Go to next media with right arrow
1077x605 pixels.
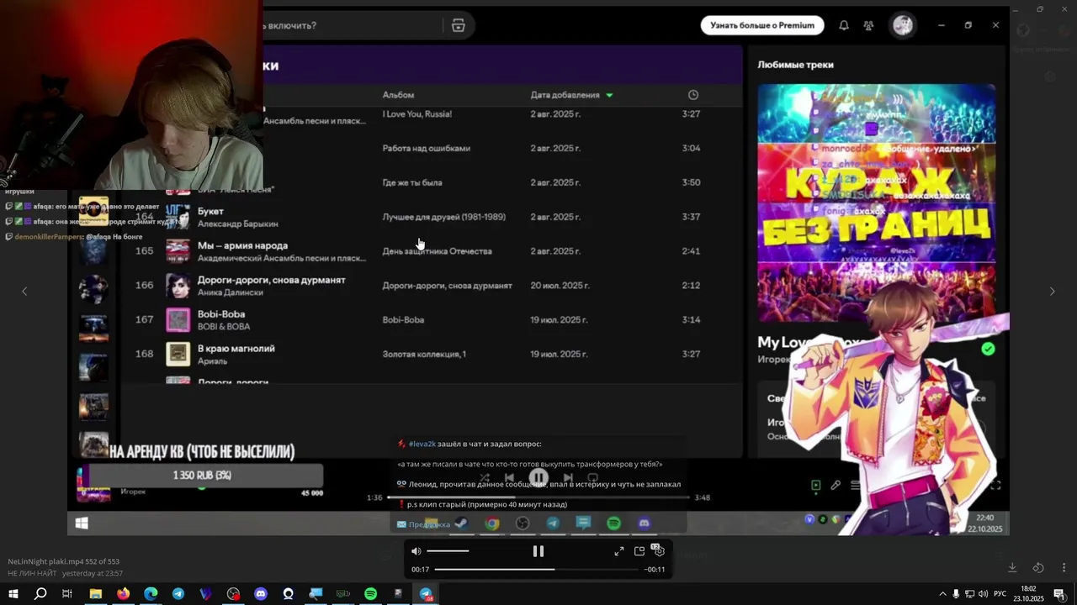(1052, 291)
